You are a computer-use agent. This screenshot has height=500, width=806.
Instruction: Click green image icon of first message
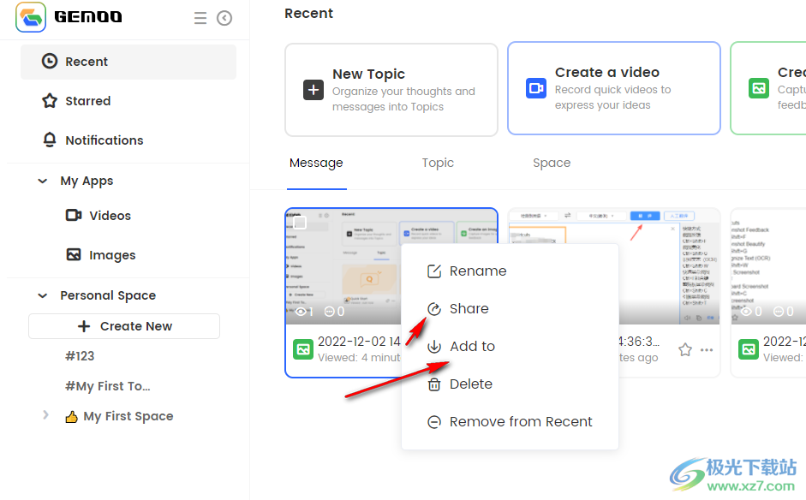303,349
